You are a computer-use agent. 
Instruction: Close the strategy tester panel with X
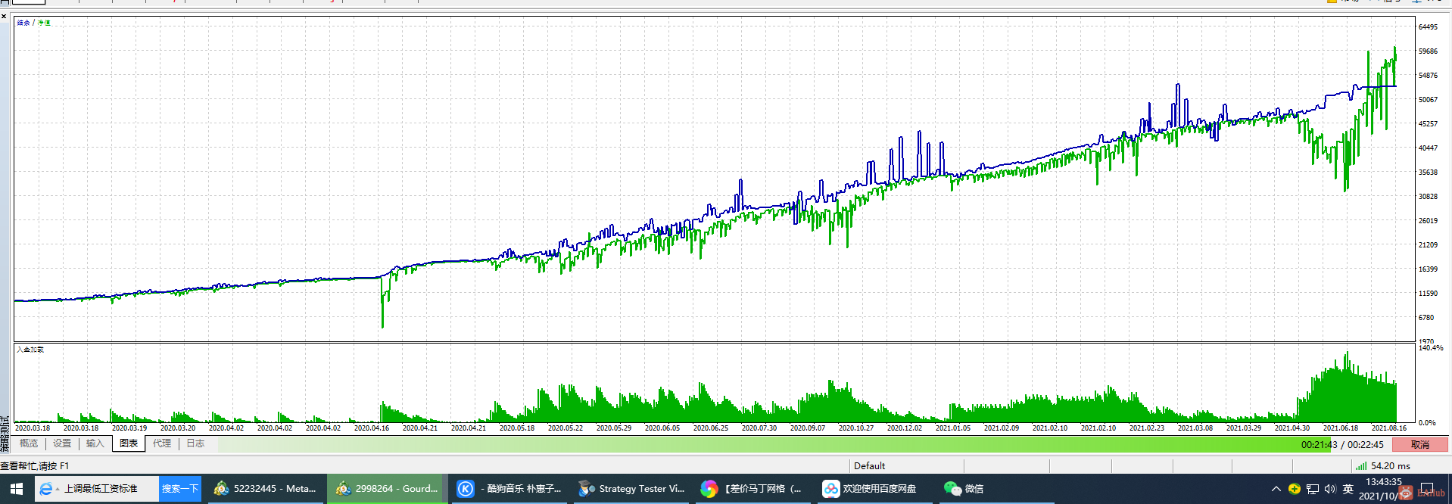tap(4, 16)
